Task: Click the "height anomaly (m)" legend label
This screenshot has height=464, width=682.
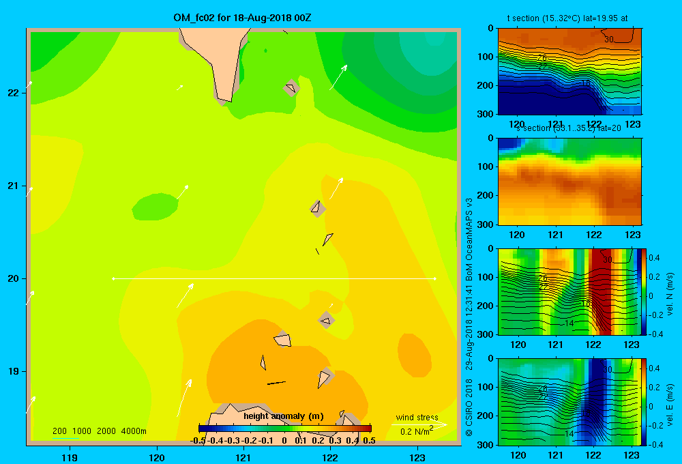Action: point(284,416)
